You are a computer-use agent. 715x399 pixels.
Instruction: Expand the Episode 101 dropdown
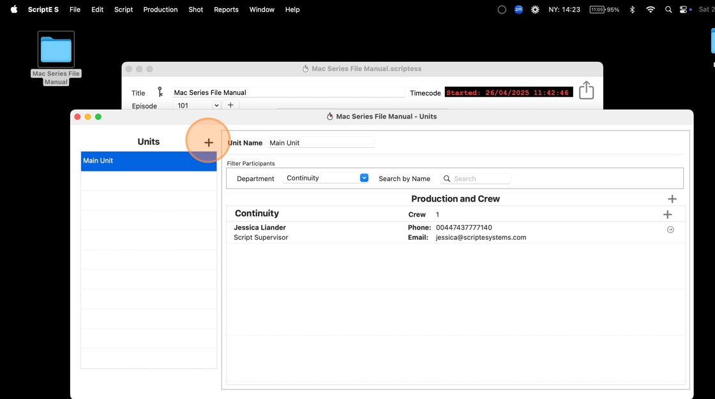click(x=216, y=106)
